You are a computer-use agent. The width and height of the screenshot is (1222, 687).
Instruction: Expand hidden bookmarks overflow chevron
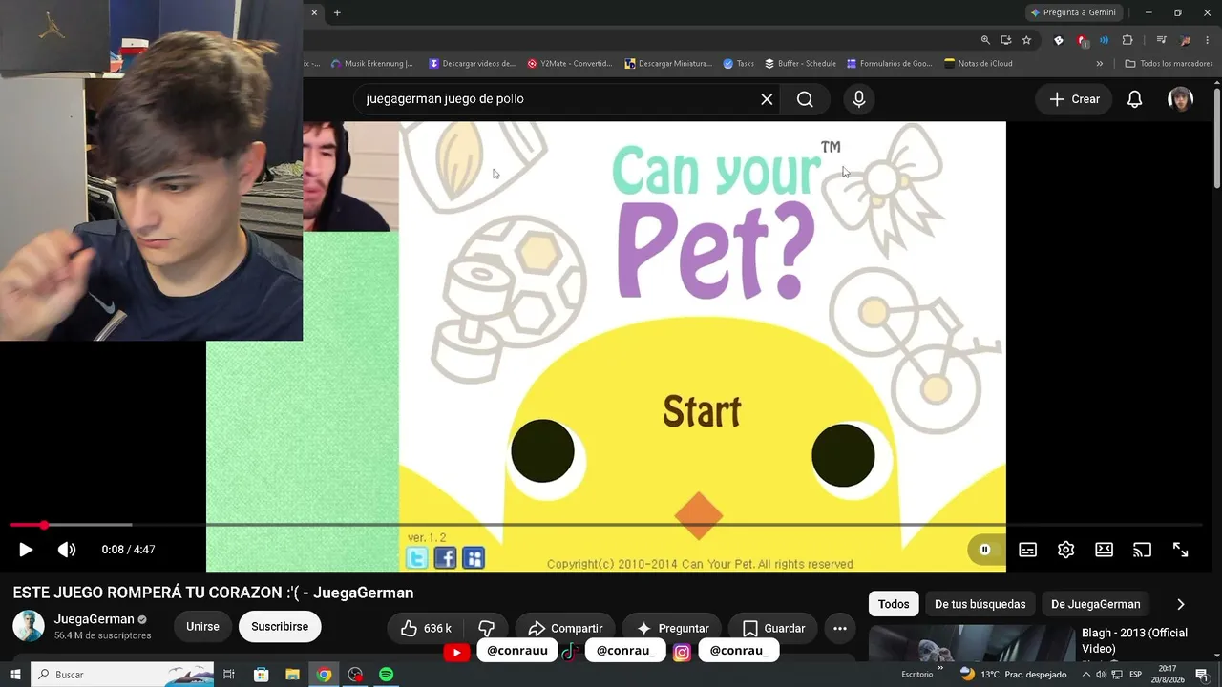point(1100,64)
